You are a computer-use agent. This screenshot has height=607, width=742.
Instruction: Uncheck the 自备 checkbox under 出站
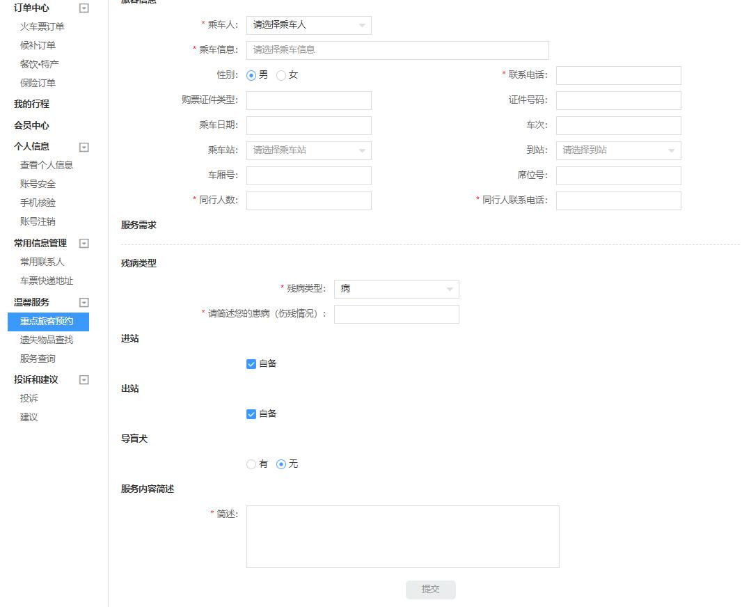(251, 413)
